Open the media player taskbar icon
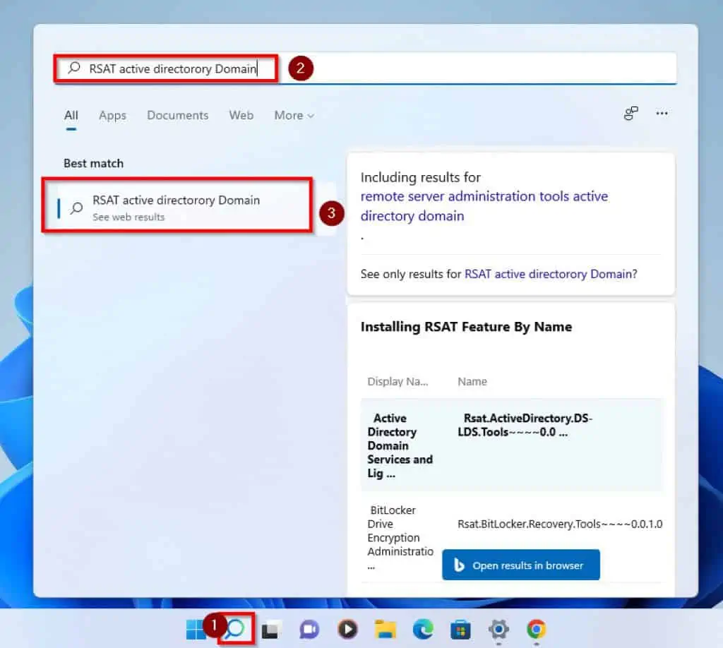723x648 pixels. coord(347,629)
